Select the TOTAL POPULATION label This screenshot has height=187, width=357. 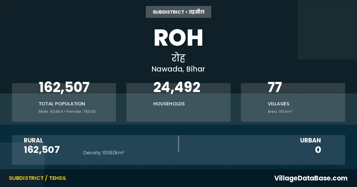coord(62,104)
